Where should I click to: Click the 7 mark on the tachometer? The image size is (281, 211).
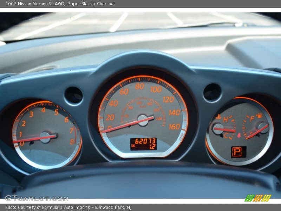(72, 130)
